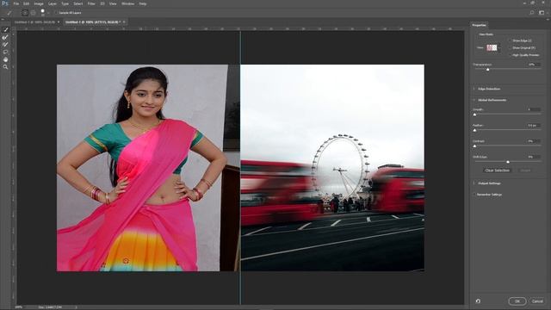This screenshot has width=551, height=310.
Task: Click the Clear Selection button
Action: tap(498, 170)
